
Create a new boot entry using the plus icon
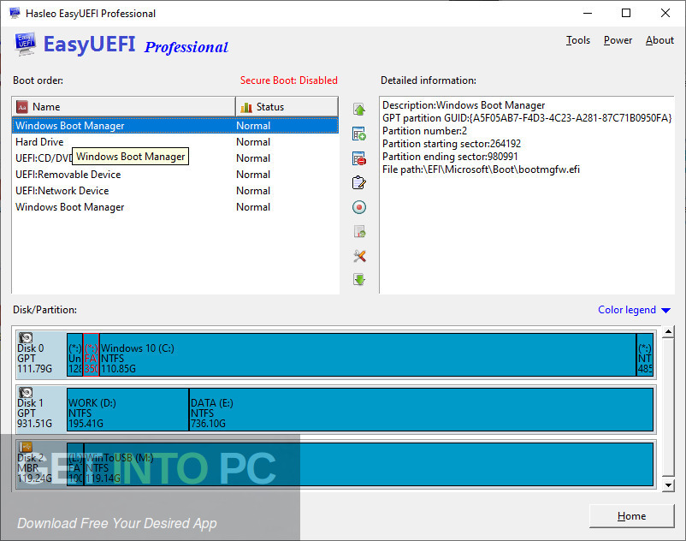(359, 134)
